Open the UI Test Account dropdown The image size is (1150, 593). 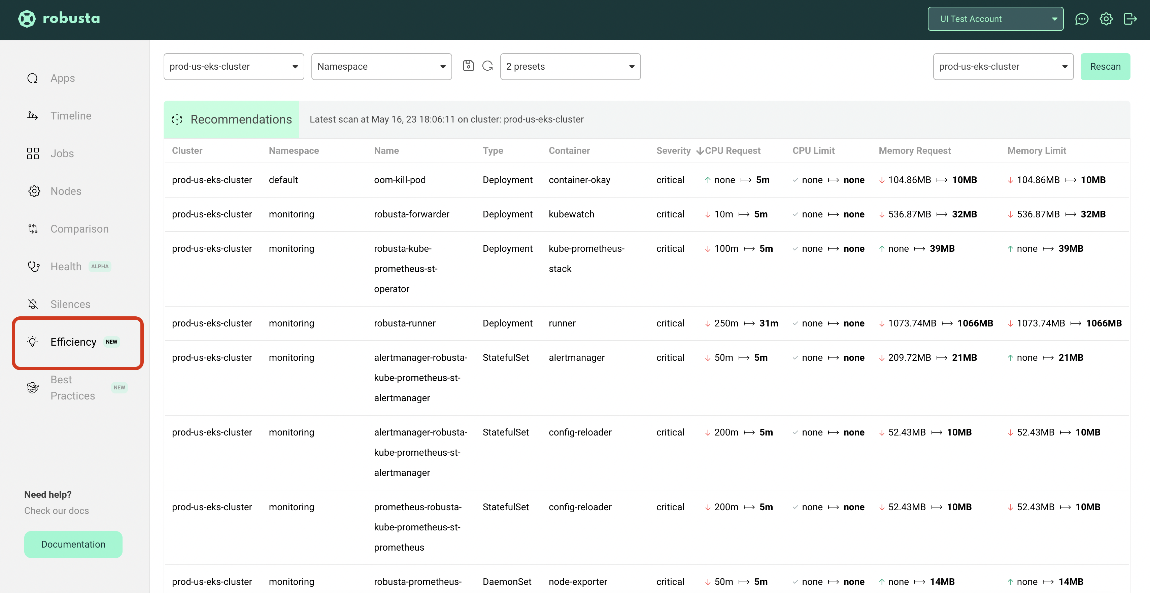pyautogui.click(x=995, y=19)
